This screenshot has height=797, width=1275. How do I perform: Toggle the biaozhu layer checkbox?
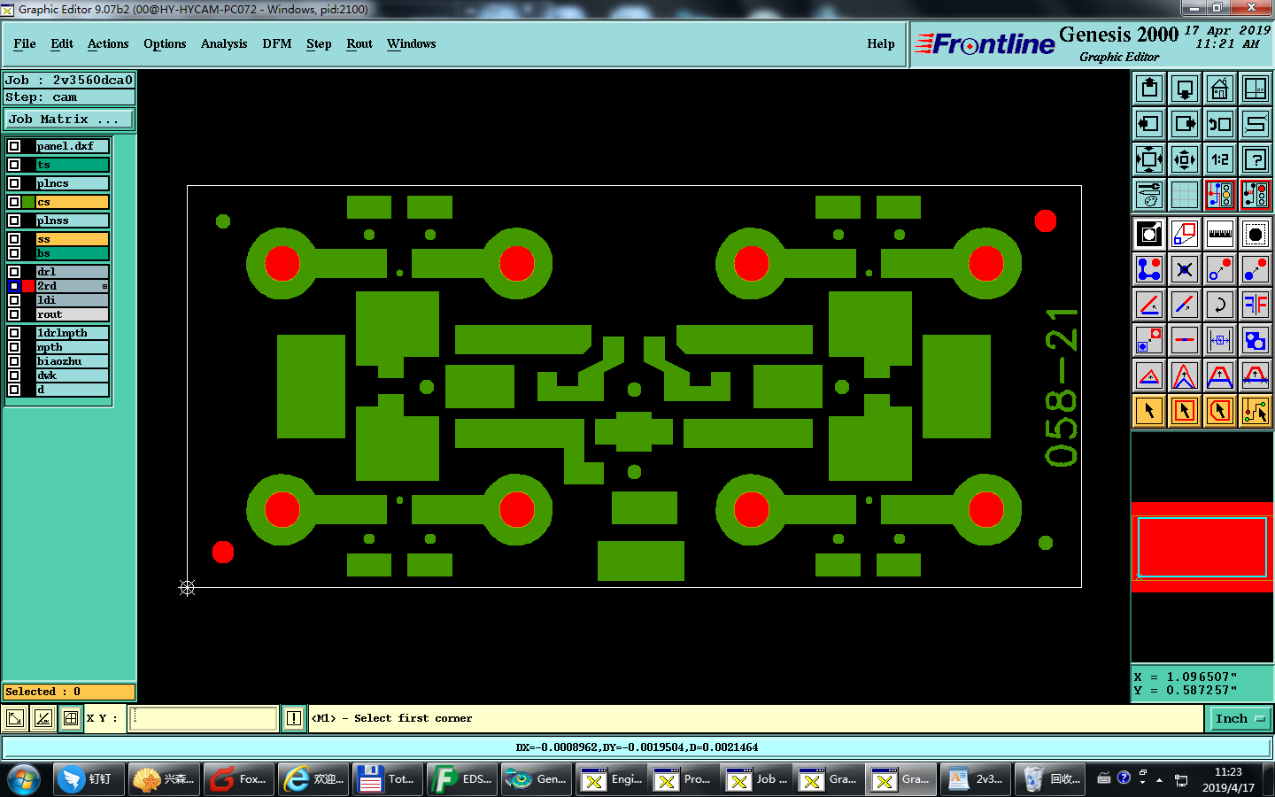pyautogui.click(x=14, y=361)
